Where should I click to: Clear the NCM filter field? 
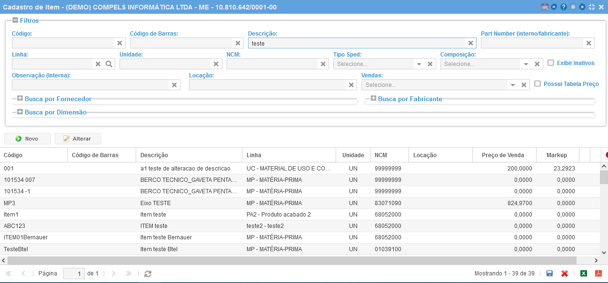[x=323, y=64]
